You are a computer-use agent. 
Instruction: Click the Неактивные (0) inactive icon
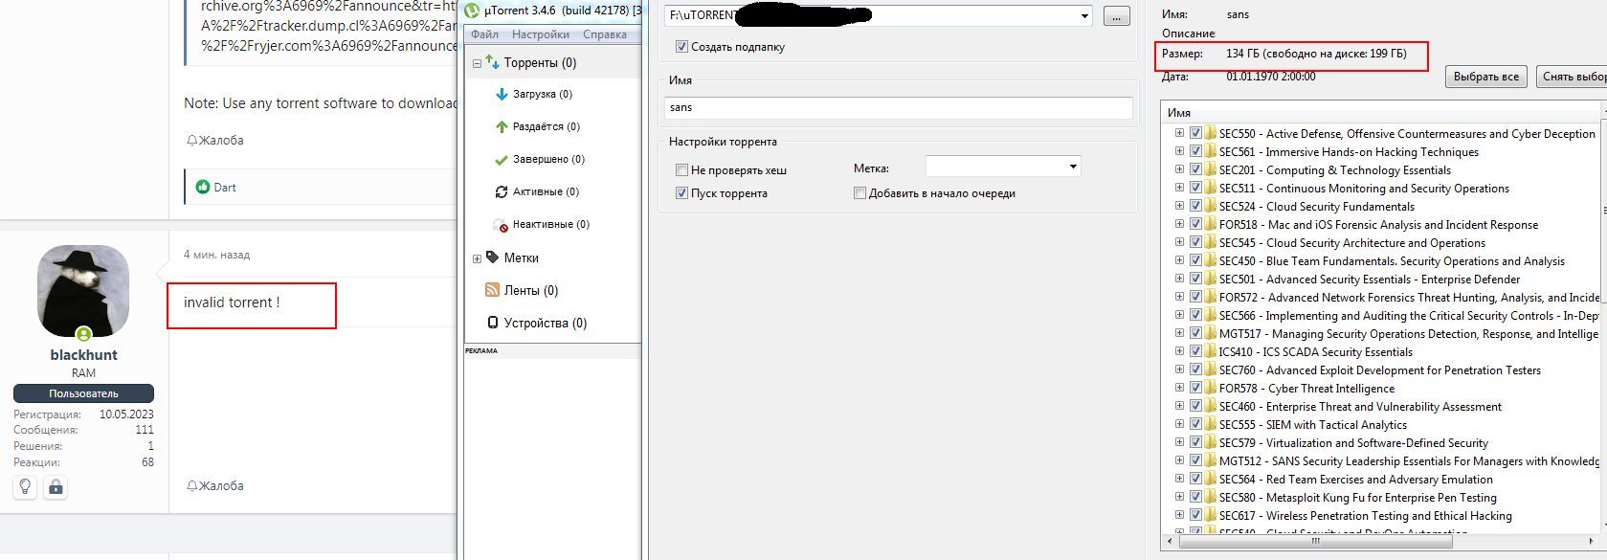pos(501,225)
